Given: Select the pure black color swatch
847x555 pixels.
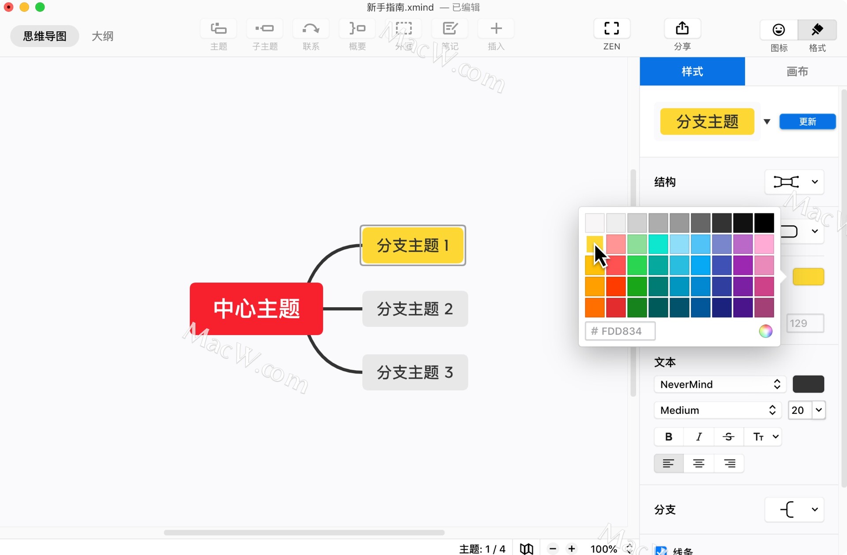Looking at the screenshot, I should click(x=764, y=223).
